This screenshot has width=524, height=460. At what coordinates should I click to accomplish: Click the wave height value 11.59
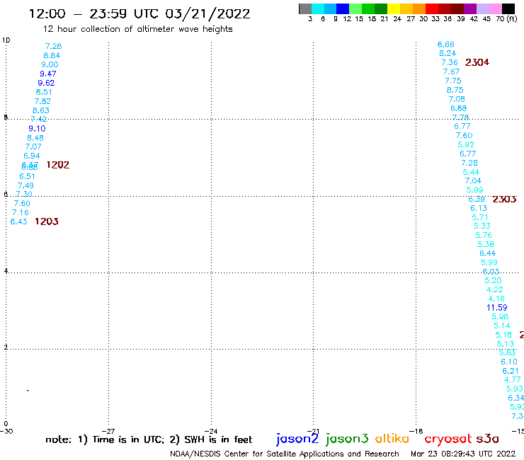[497, 308]
